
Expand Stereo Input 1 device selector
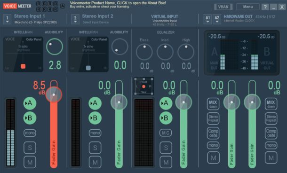pyautogui.click(x=7, y=19)
